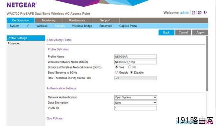Click the Profile Name input field
Image resolution: width=216 pixels, height=126 pixels.
[x=135, y=57]
